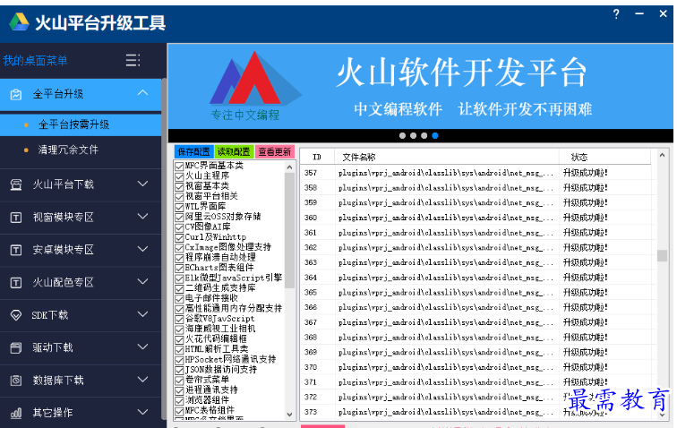This screenshot has height=428, width=677.
Task: Toggle the MFC界面基本类 checkbox
Action: [180, 167]
